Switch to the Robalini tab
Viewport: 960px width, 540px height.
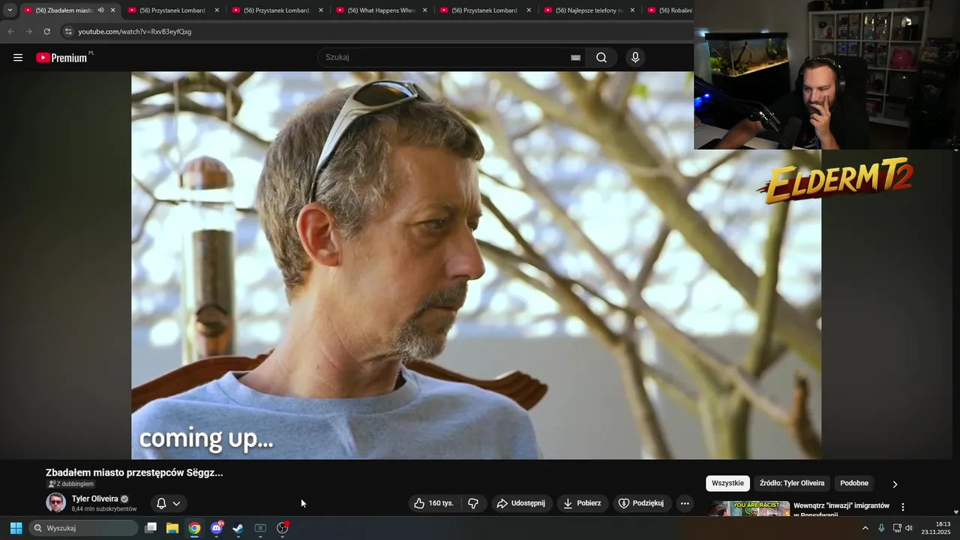click(669, 10)
